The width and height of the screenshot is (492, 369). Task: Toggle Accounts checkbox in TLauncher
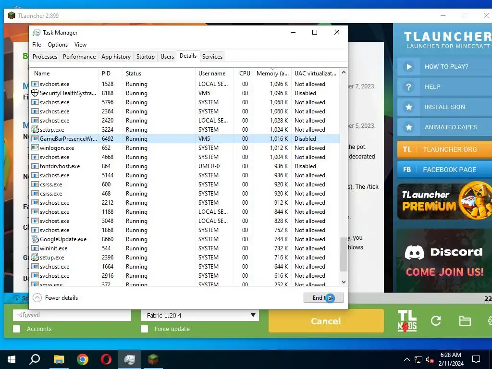pyautogui.click(x=17, y=329)
